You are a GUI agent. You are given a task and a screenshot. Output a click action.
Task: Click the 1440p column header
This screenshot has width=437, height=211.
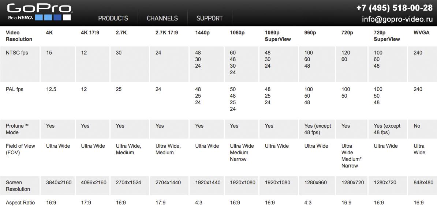[202, 33]
